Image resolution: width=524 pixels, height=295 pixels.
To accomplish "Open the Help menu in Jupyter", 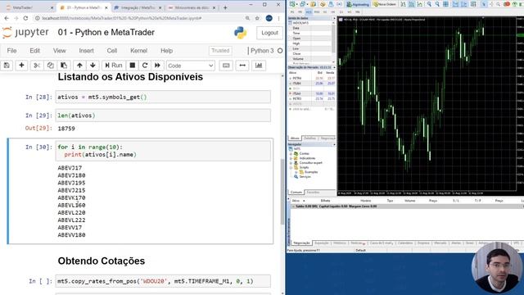I will click(x=166, y=51).
